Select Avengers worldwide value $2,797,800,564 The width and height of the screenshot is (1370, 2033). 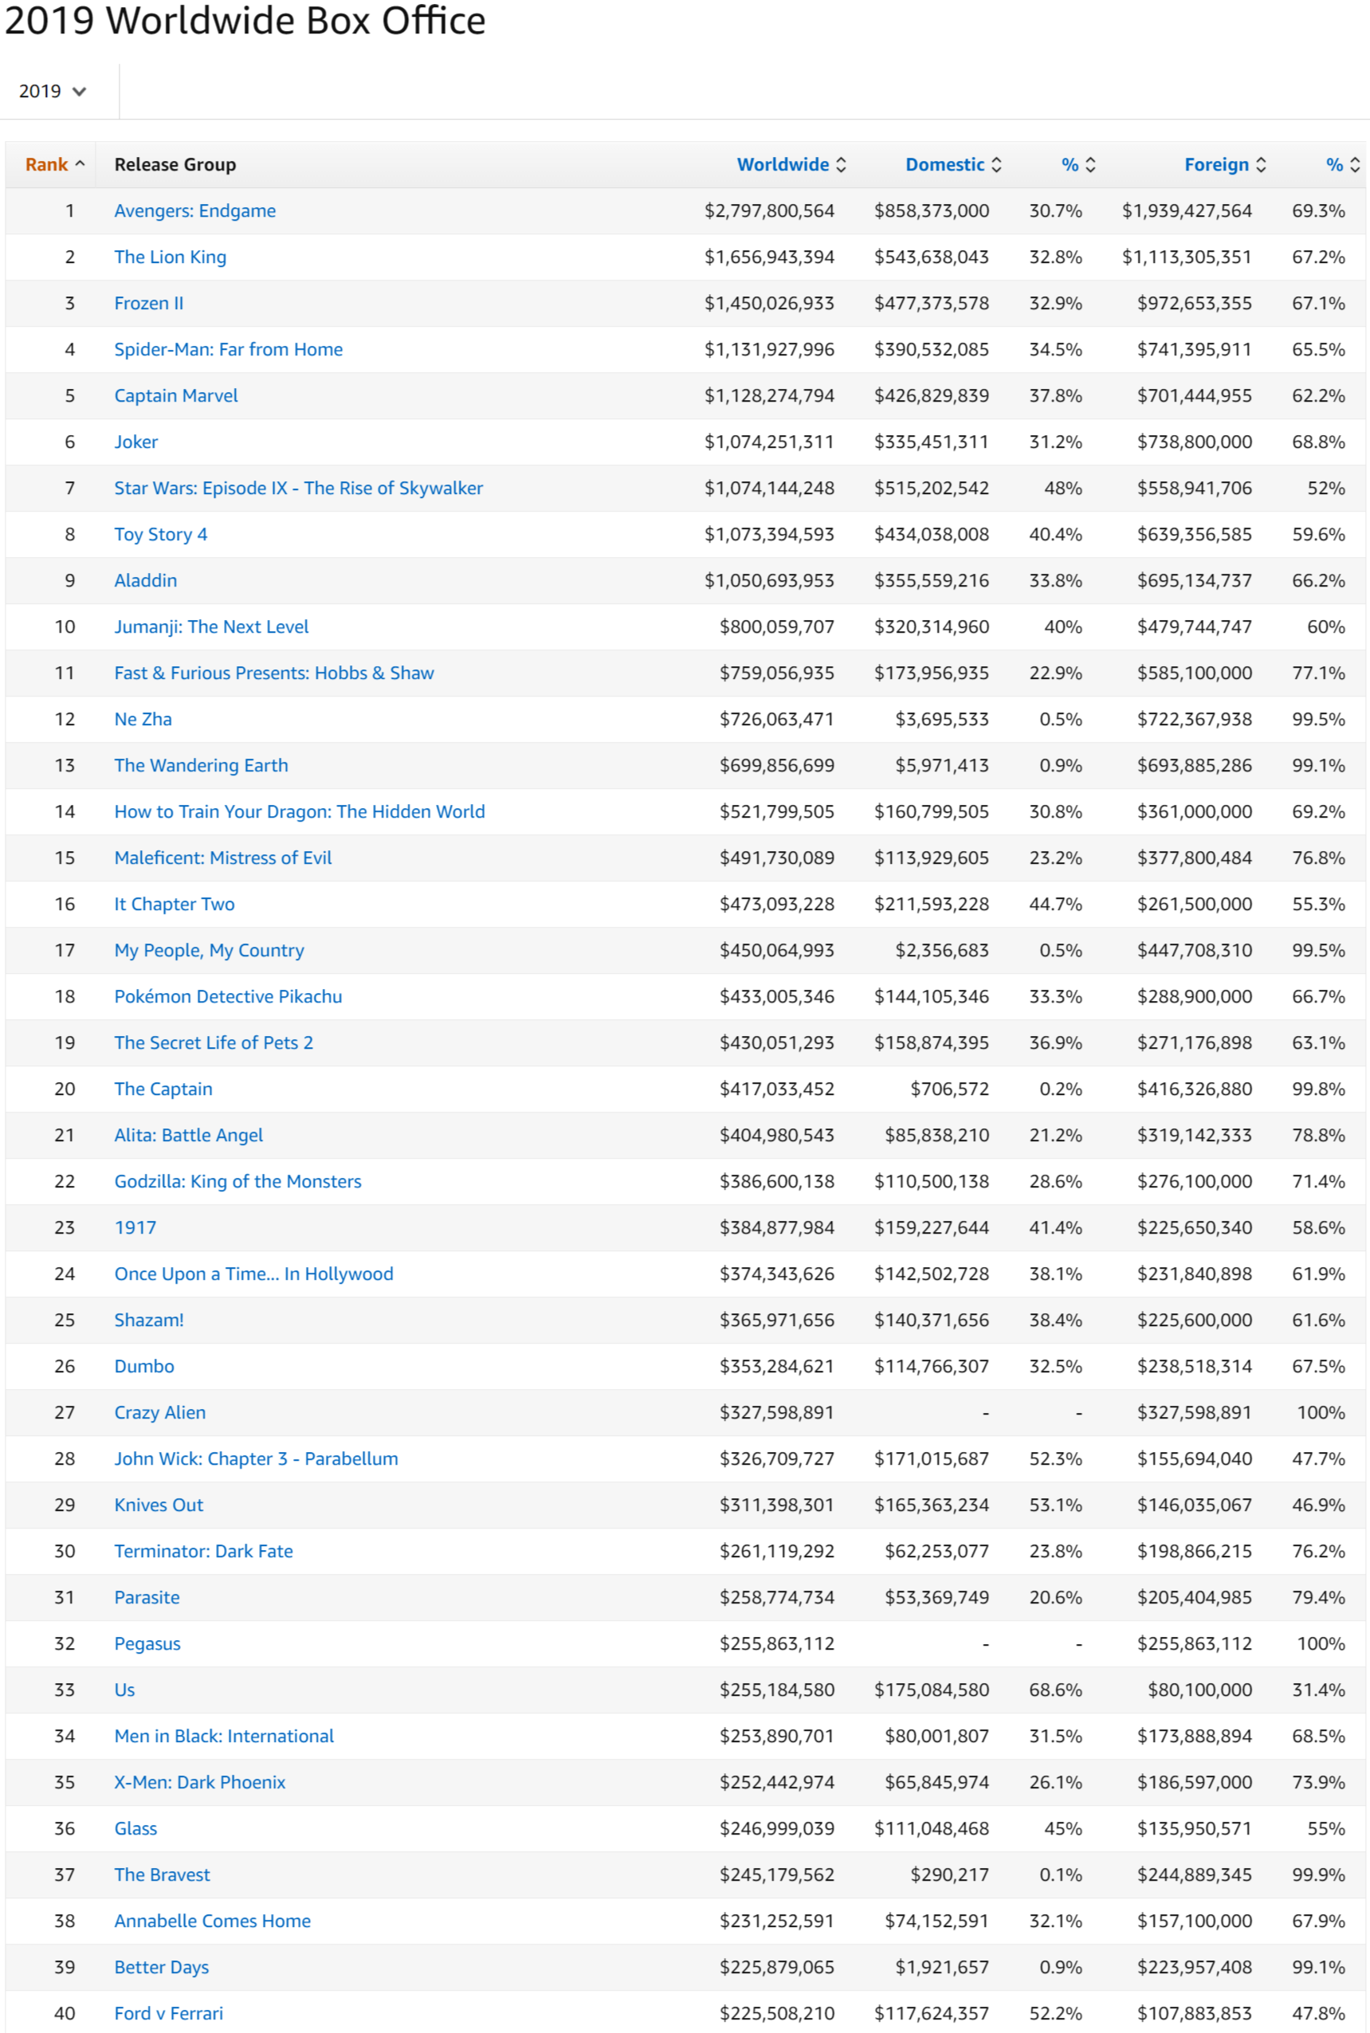(x=770, y=210)
